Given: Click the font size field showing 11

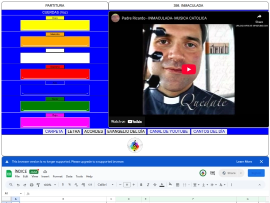Looking at the screenshot, I should pyautogui.click(x=127, y=184).
